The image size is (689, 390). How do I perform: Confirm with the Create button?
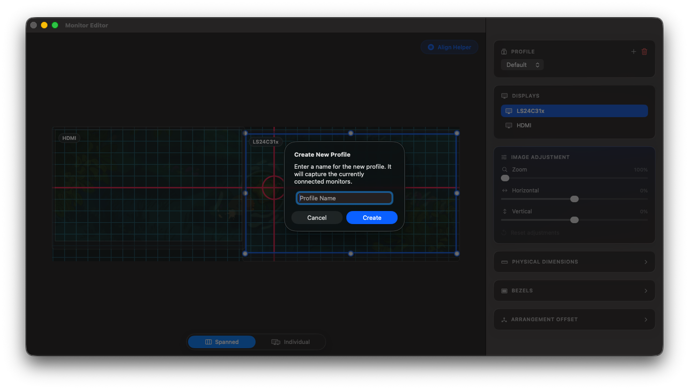(372, 218)
